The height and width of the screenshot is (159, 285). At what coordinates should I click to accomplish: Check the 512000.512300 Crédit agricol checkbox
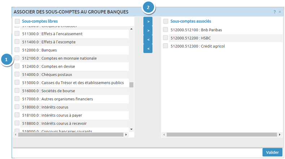(165, 46)
